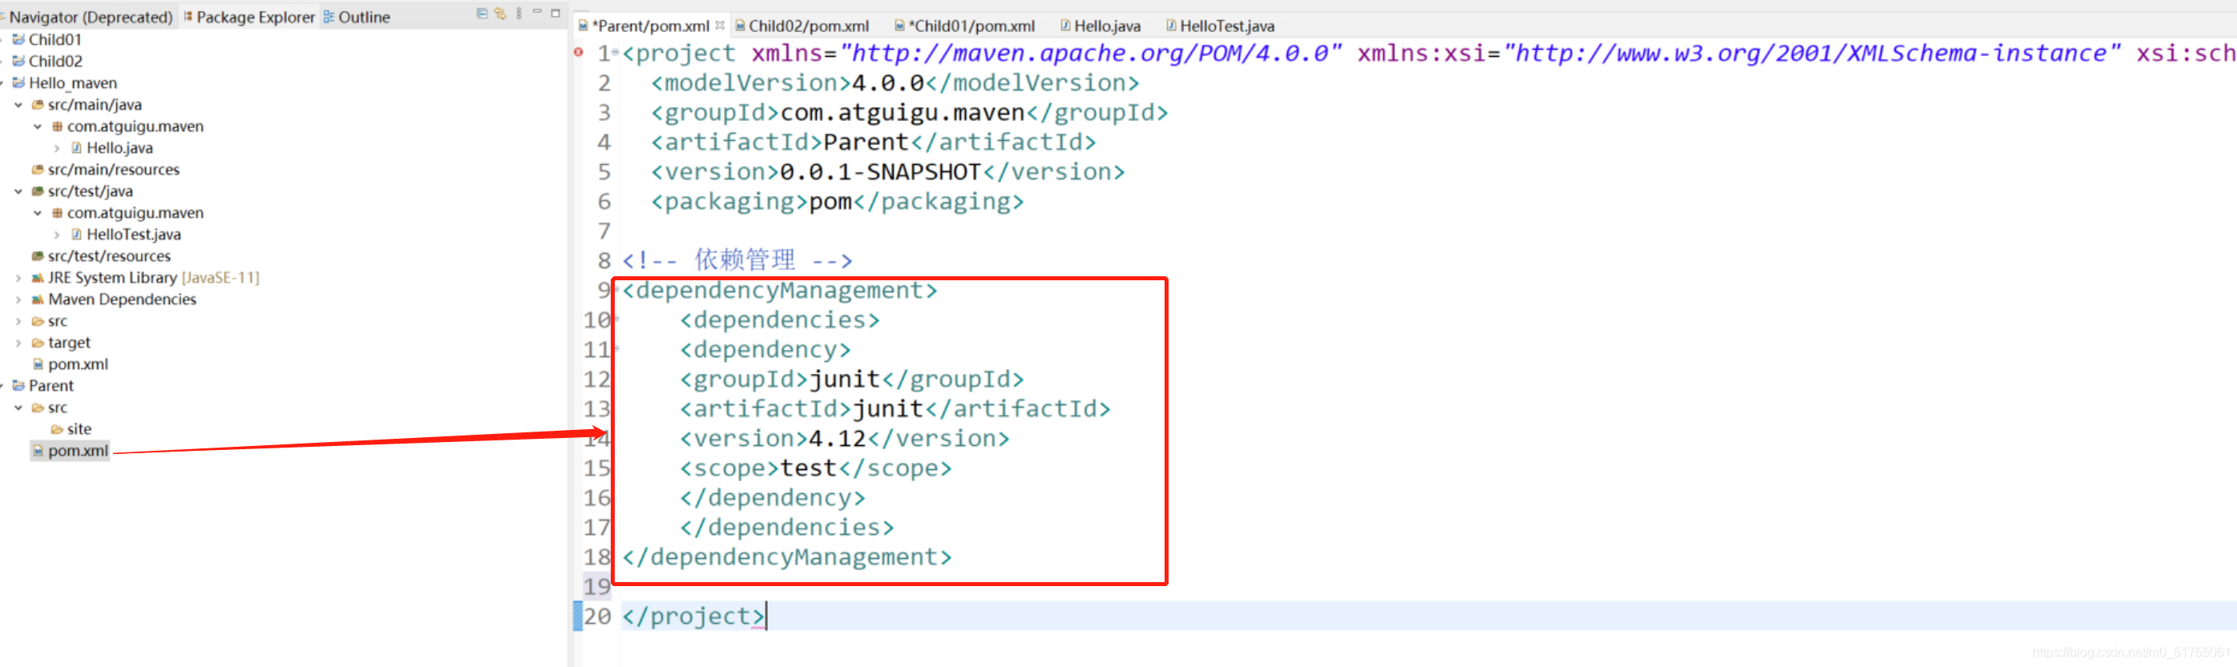2237x667 pixels.
Task: Click Child02 project icon
Action: tap(18, 61)
